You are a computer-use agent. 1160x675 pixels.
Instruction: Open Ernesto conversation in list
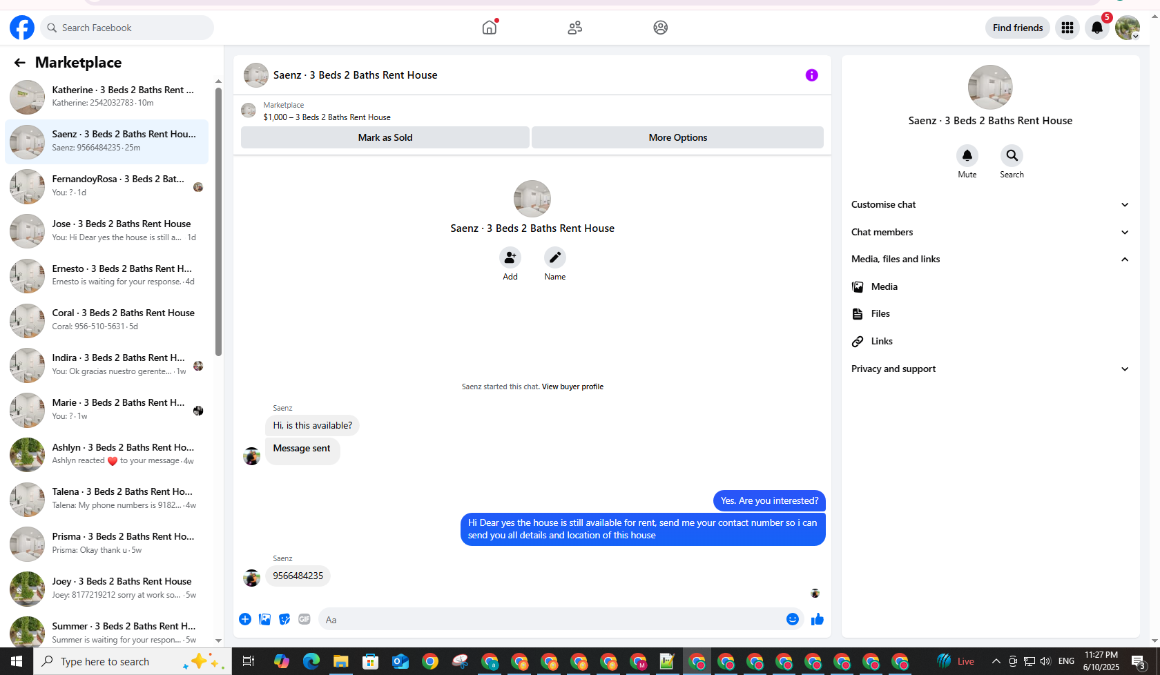coord(107,276)
